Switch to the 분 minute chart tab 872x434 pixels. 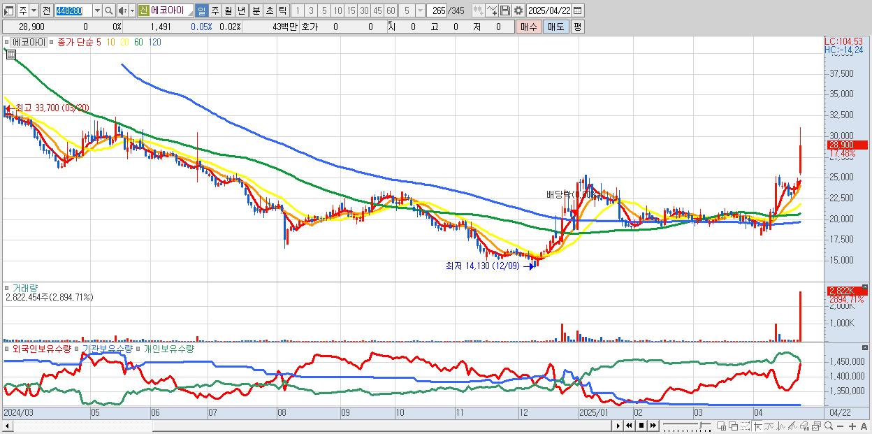pyautogui.click(x=256, y=10)
